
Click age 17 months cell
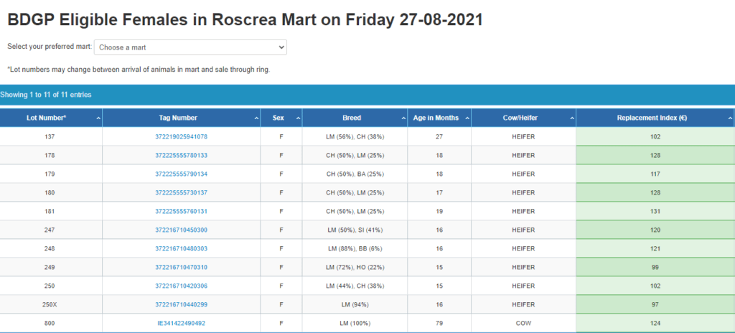(439, 193)
